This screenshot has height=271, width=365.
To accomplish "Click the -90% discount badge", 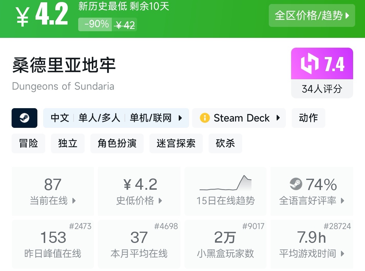I will tap(96, 24).
